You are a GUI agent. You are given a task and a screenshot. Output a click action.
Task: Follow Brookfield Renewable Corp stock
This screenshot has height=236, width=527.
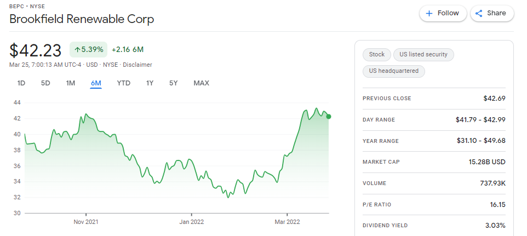pos(443,14)
